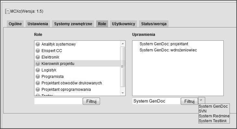Choose SVN from the dropdown list

[x=214, y=111]
